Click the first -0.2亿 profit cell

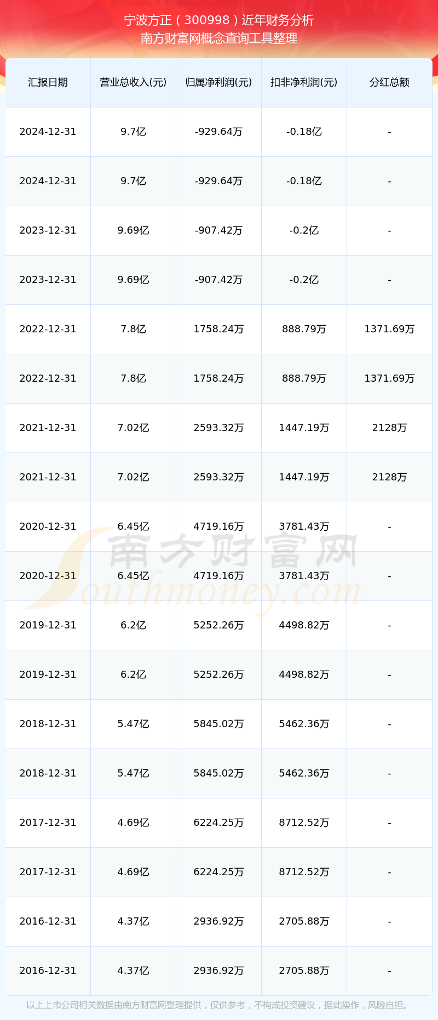[304, 230]
